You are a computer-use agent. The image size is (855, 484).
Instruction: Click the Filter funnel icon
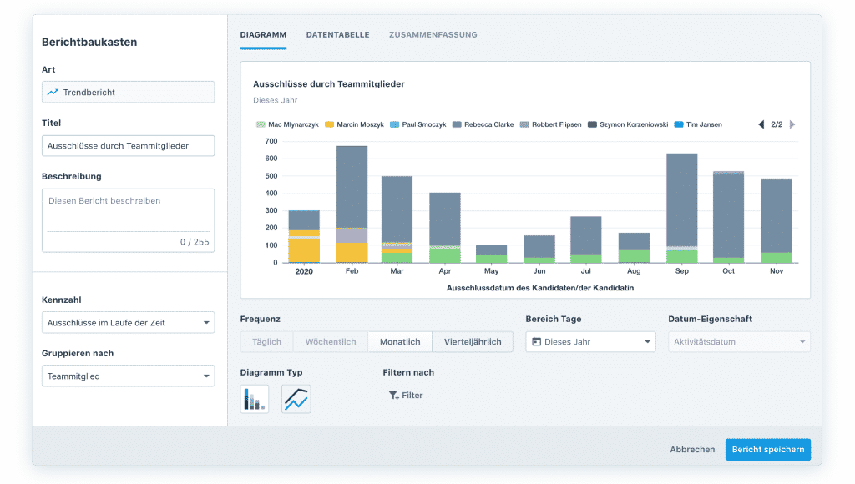pyautogui.click(x=393, y=396)
